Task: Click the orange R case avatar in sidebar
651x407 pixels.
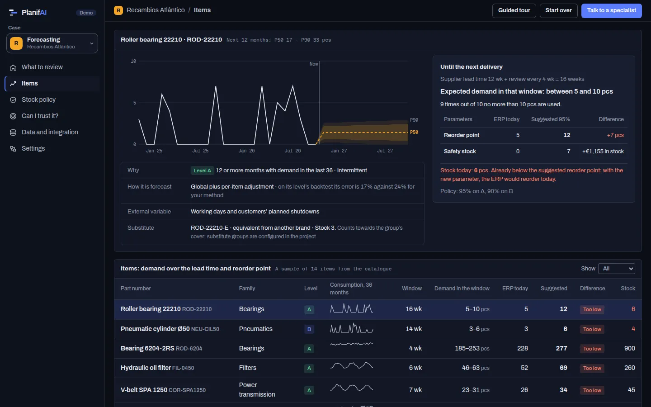Action: point(16,43)
